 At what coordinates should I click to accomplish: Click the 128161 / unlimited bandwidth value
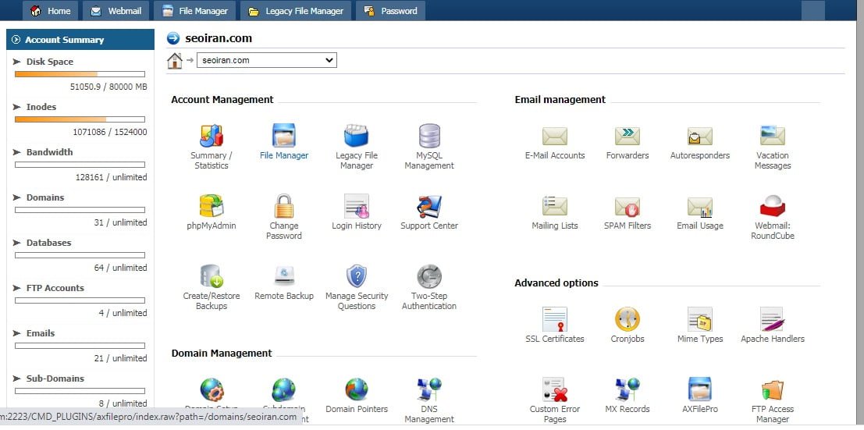point(112,177)
